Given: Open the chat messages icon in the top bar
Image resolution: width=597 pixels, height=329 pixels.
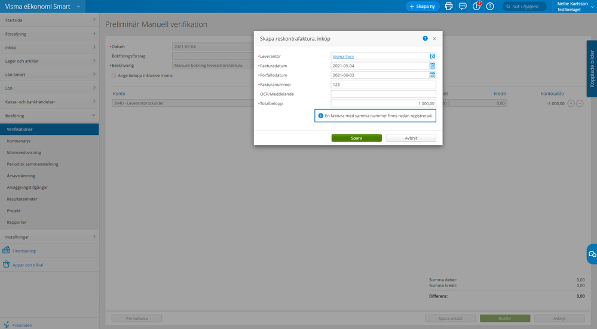Looking at the screenshot, I should 463,6.
